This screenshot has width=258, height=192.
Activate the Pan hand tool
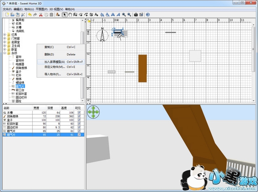click(70, 15)
